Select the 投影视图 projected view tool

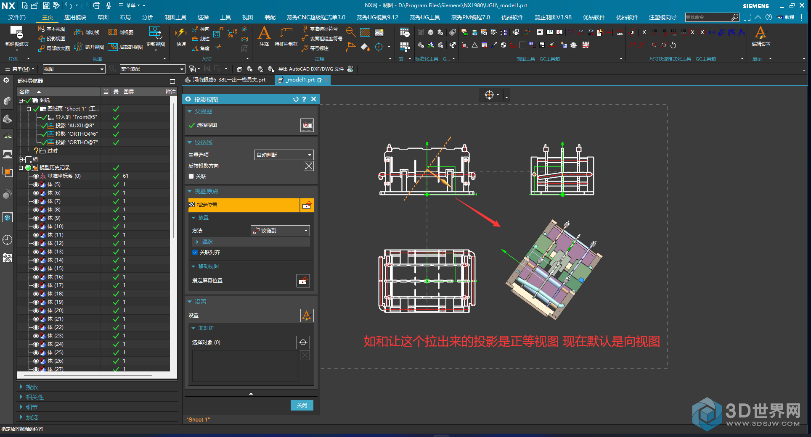pos(52,39)
